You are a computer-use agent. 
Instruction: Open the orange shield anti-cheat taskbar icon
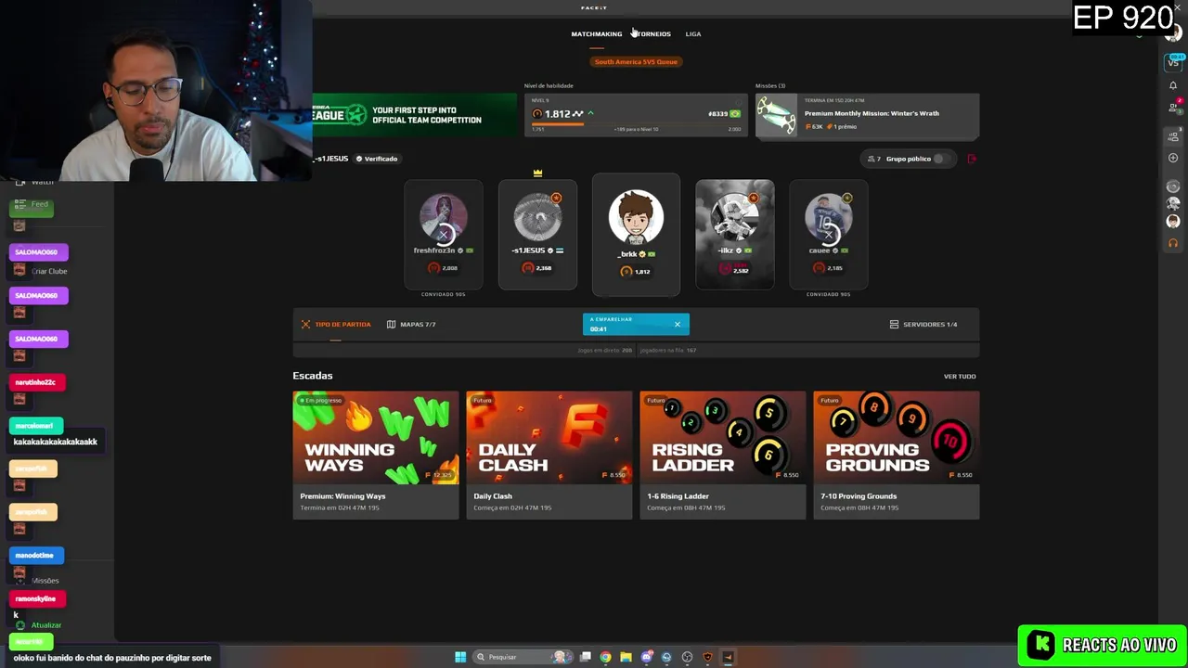[707, 657]
